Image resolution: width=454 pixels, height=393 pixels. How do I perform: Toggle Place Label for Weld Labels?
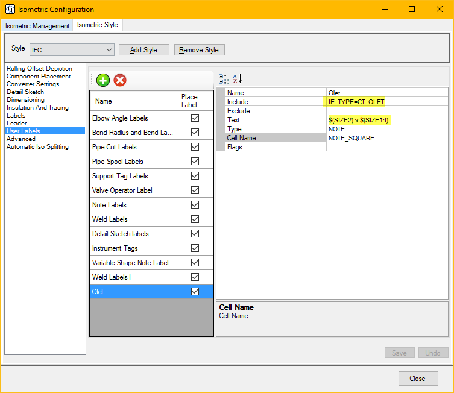coord(195,219)
